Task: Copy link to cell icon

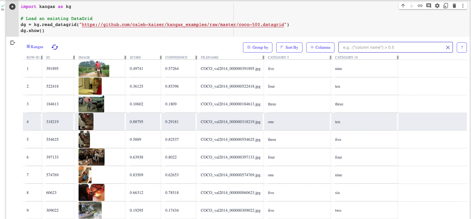Action: [420, 5]
